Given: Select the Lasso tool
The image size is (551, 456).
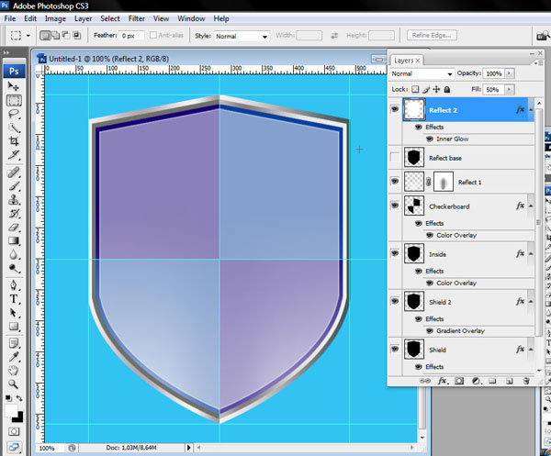Looking at the screenshot, I should (14, 114).
